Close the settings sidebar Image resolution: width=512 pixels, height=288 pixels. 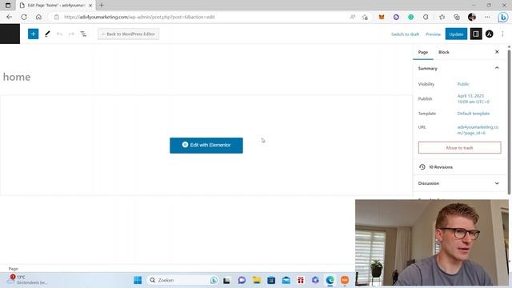pos(497,52)
